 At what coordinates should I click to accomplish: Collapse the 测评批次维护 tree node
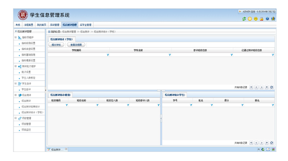click(15, 66)
